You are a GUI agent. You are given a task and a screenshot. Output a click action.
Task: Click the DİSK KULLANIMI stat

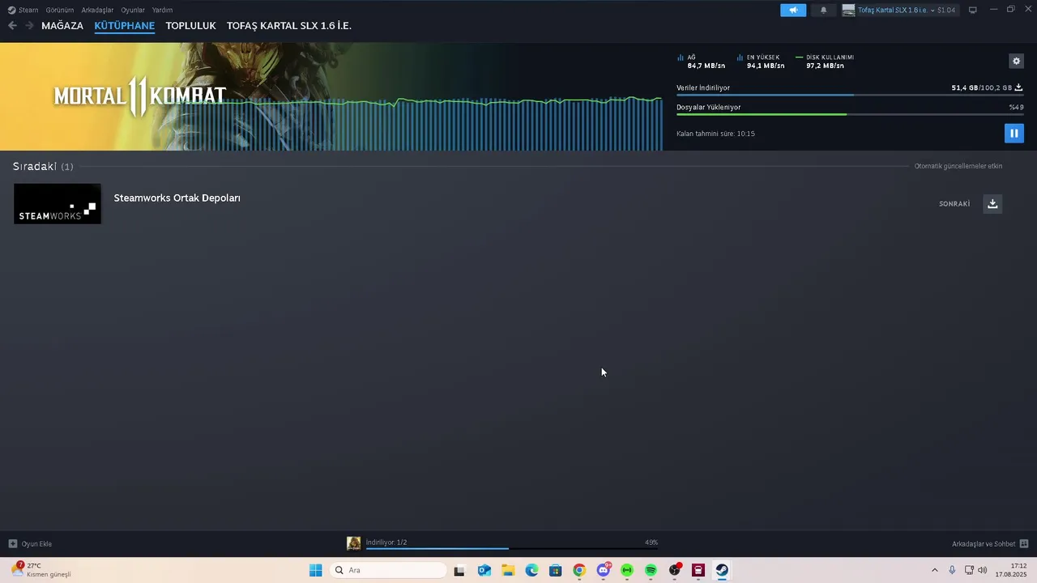pyautogui.click(x=825, y=62)
